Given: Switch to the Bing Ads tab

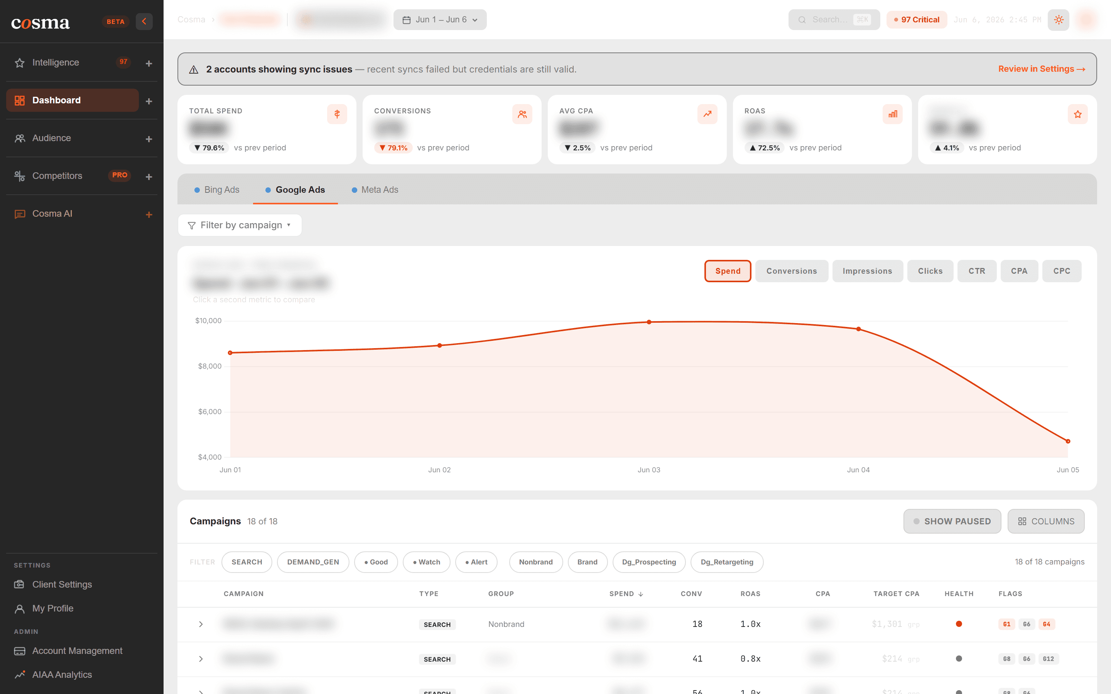Looking at the screenshot, I should click(217, 190).
